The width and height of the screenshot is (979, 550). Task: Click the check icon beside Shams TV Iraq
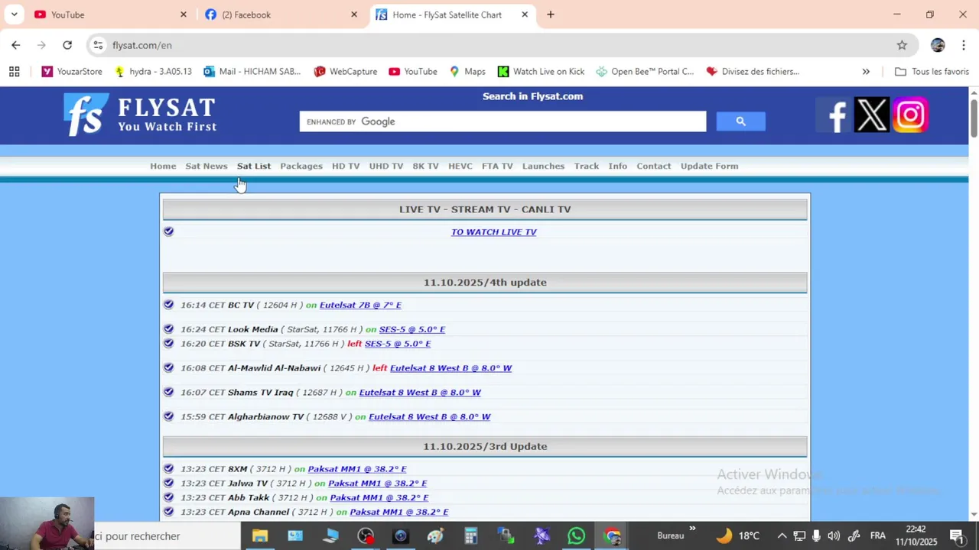(x=169, y=392)
